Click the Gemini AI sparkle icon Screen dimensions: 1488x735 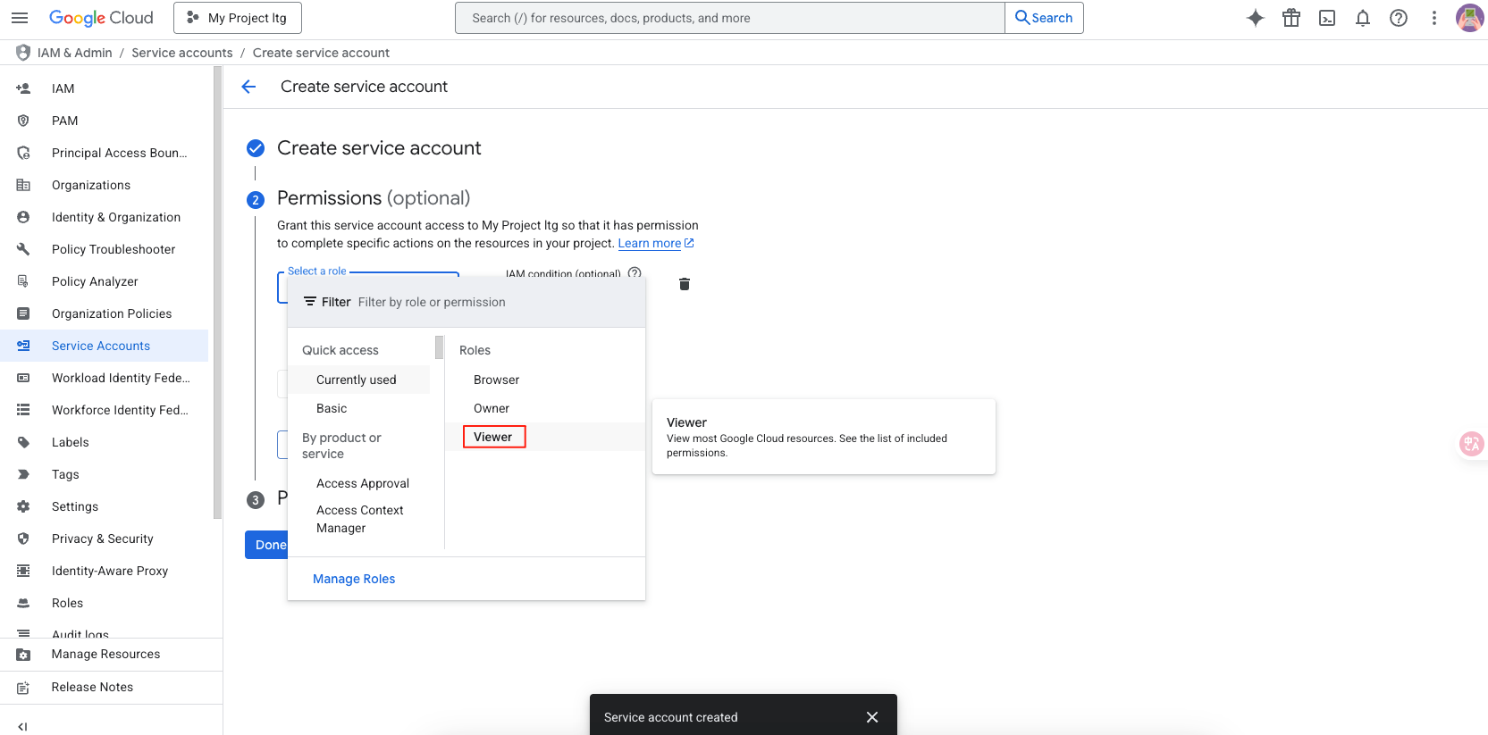[x=1256, y=18]
